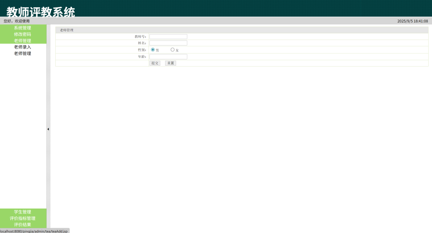Focus the 姓名 input field
The image size is (432, 233).
click(168, 43)
